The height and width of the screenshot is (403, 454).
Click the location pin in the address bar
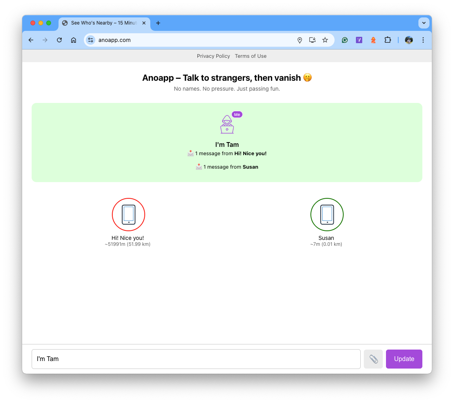tap(299, 40)
